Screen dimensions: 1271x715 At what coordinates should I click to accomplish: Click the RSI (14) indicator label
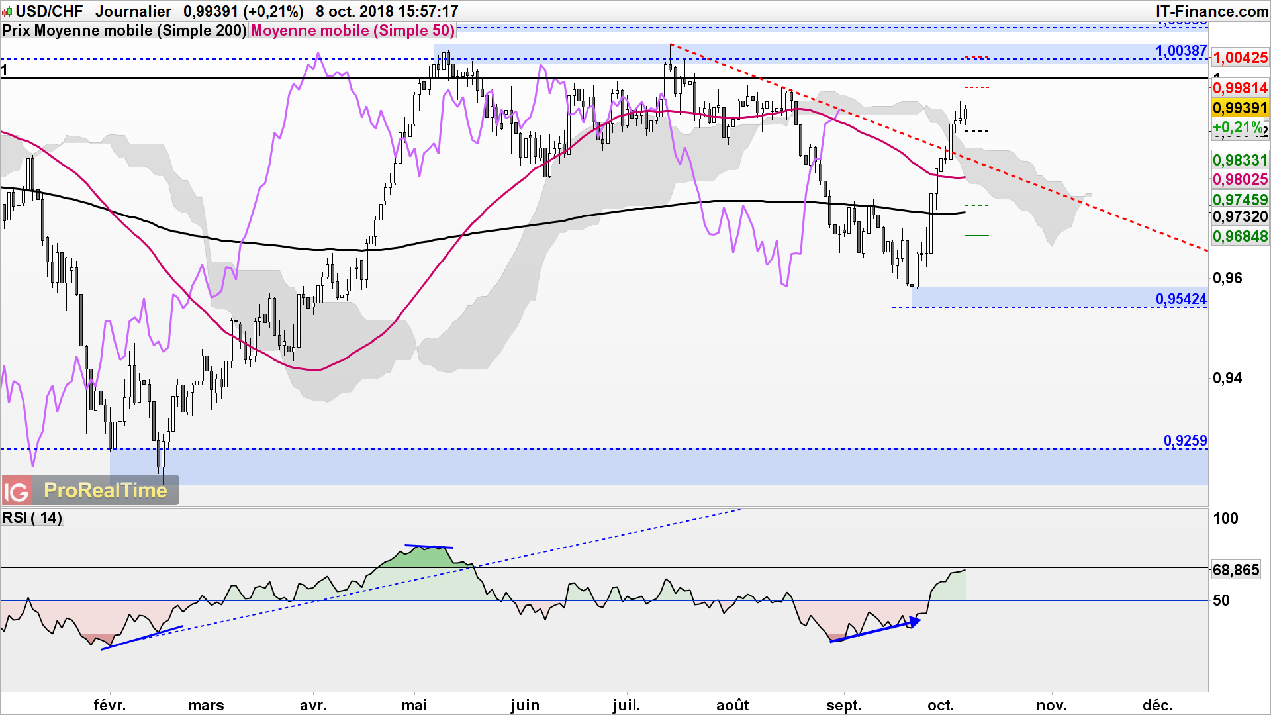pos(32,518)
